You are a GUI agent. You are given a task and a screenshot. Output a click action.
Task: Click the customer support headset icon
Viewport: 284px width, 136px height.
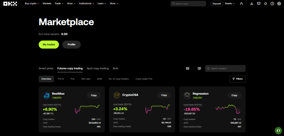pos(278,130)
